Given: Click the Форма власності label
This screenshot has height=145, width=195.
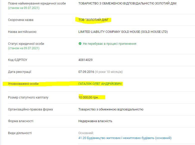Looking at the screenshot, I should (x=21, y=121).
